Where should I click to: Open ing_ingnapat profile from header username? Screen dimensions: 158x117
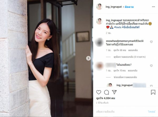click(114, 7)
